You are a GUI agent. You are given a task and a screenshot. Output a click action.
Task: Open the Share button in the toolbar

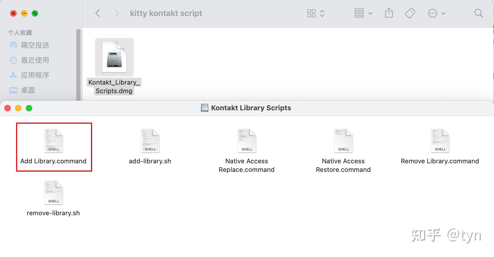389,13
